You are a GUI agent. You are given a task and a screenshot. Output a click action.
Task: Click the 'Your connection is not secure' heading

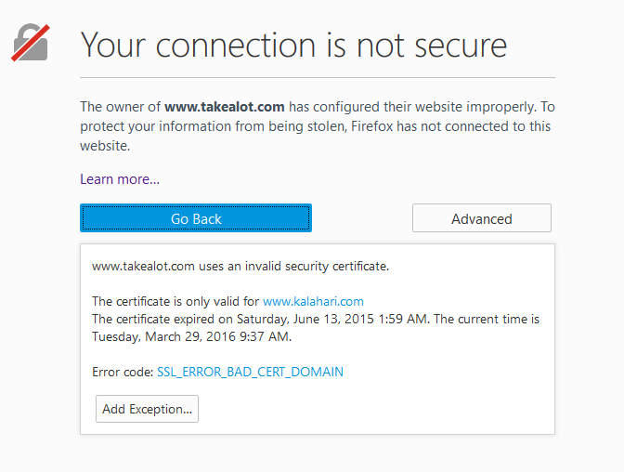(293, 46)
